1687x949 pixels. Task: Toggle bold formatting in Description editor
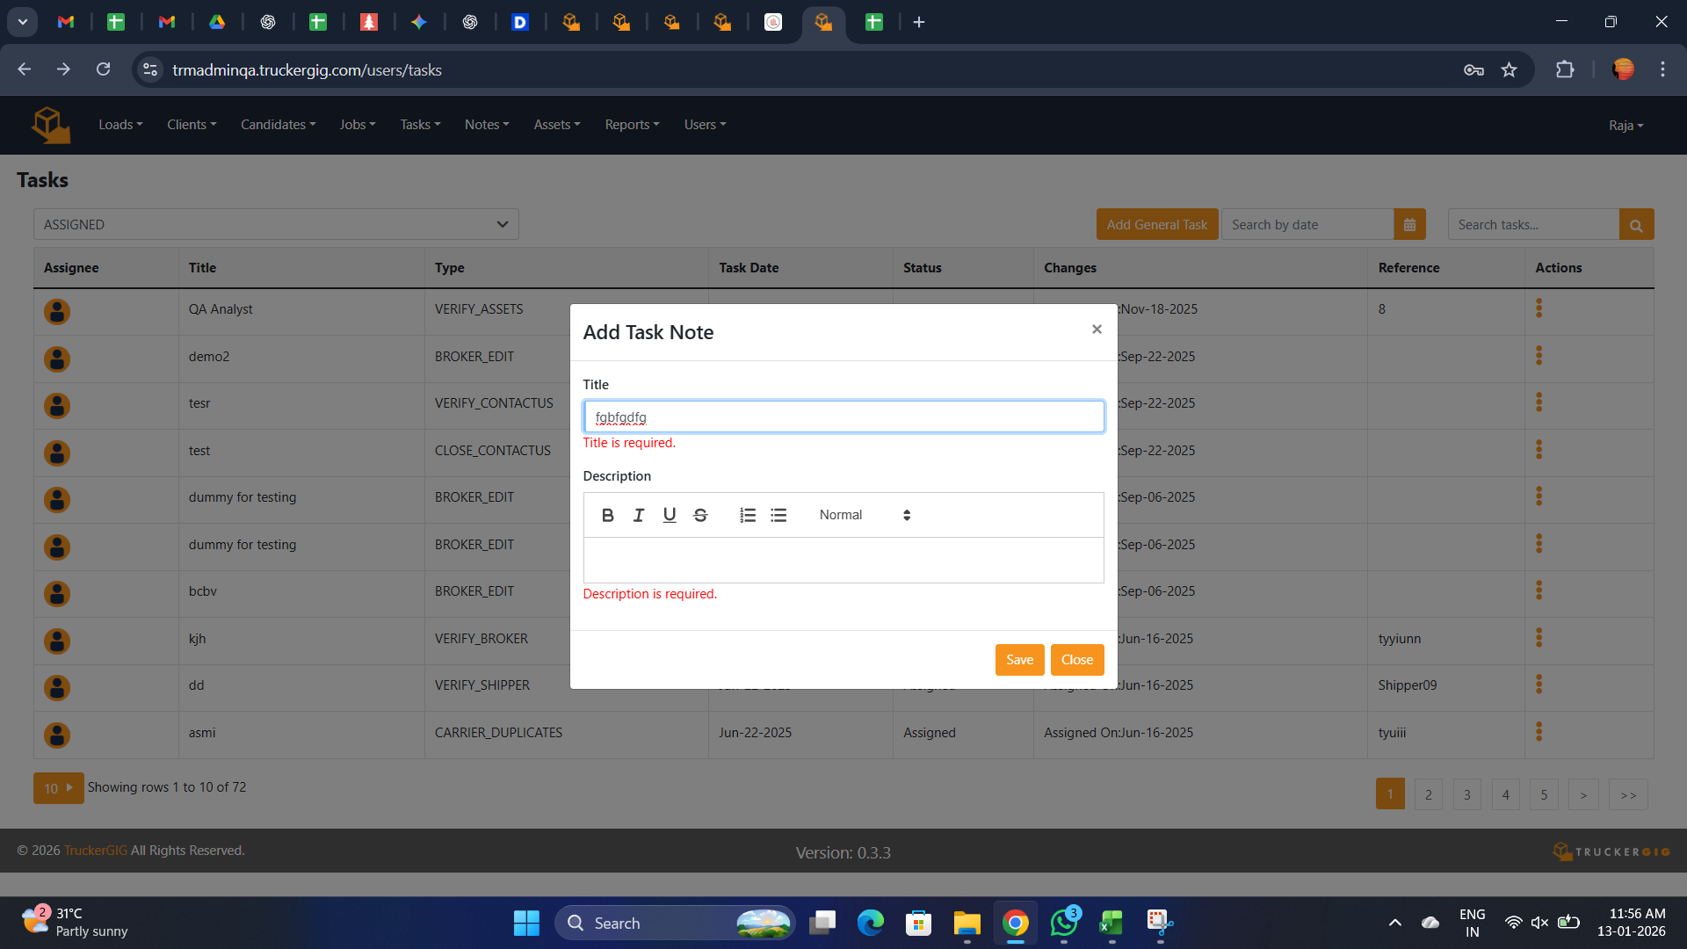point(607,515)
